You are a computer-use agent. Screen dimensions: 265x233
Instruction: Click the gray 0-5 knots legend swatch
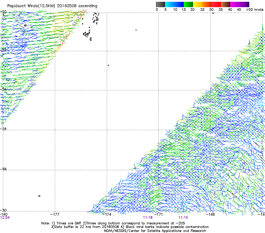click(x=160, y=4)
